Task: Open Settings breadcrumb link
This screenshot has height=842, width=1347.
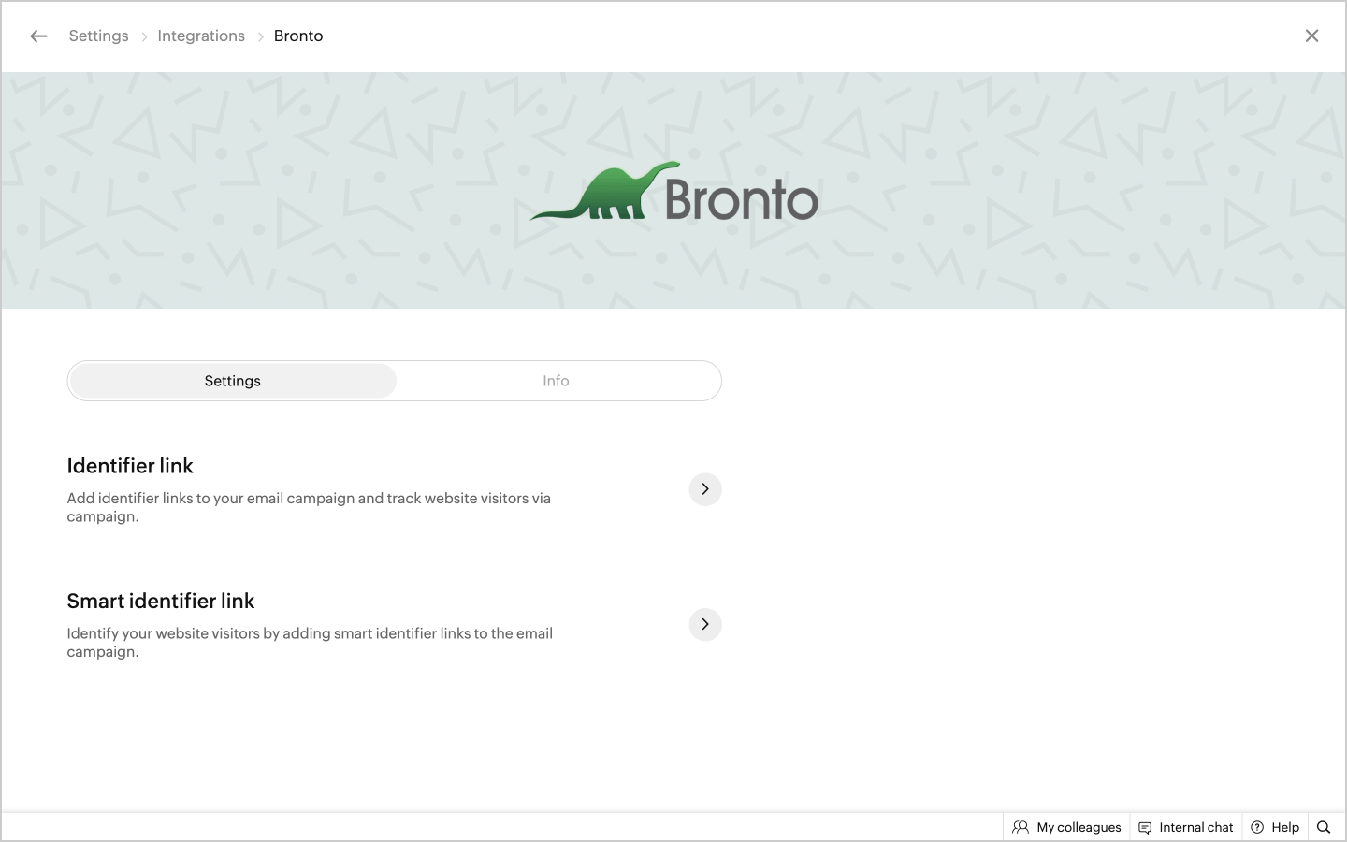Action: click(98, 36)
